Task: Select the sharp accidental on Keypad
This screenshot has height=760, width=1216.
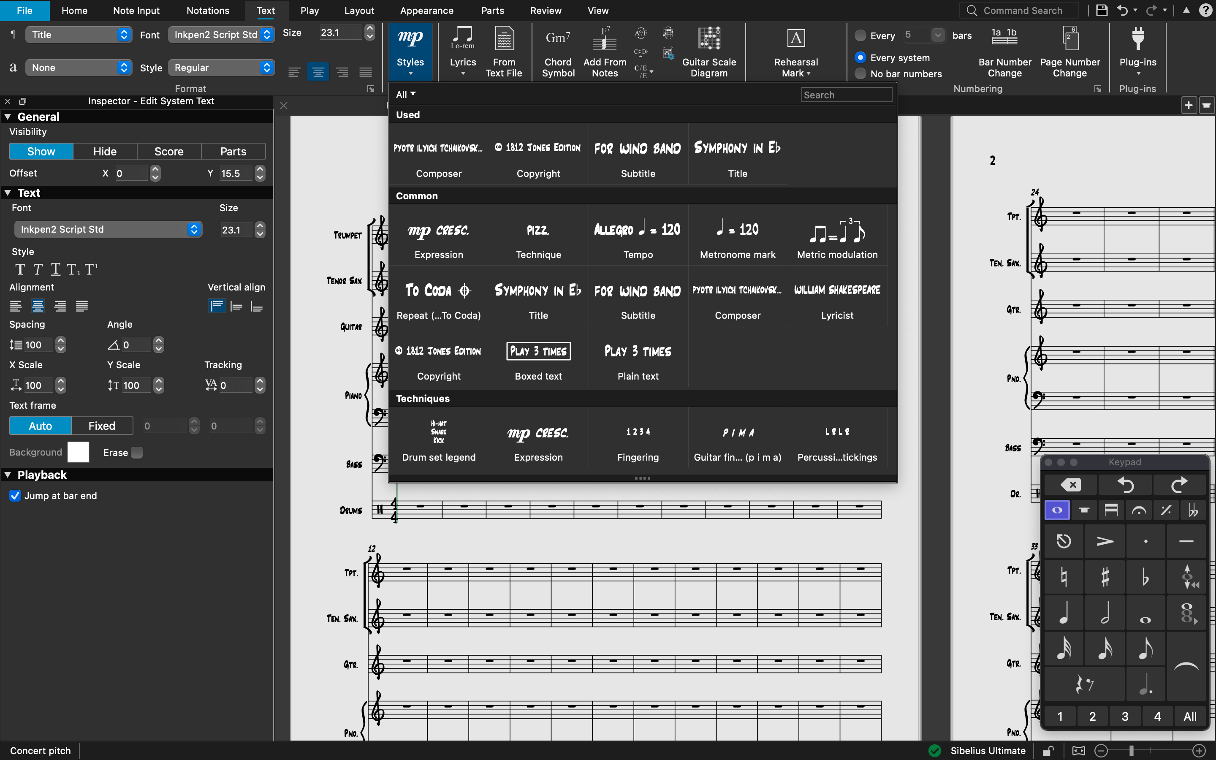Action: (1105, 577)
